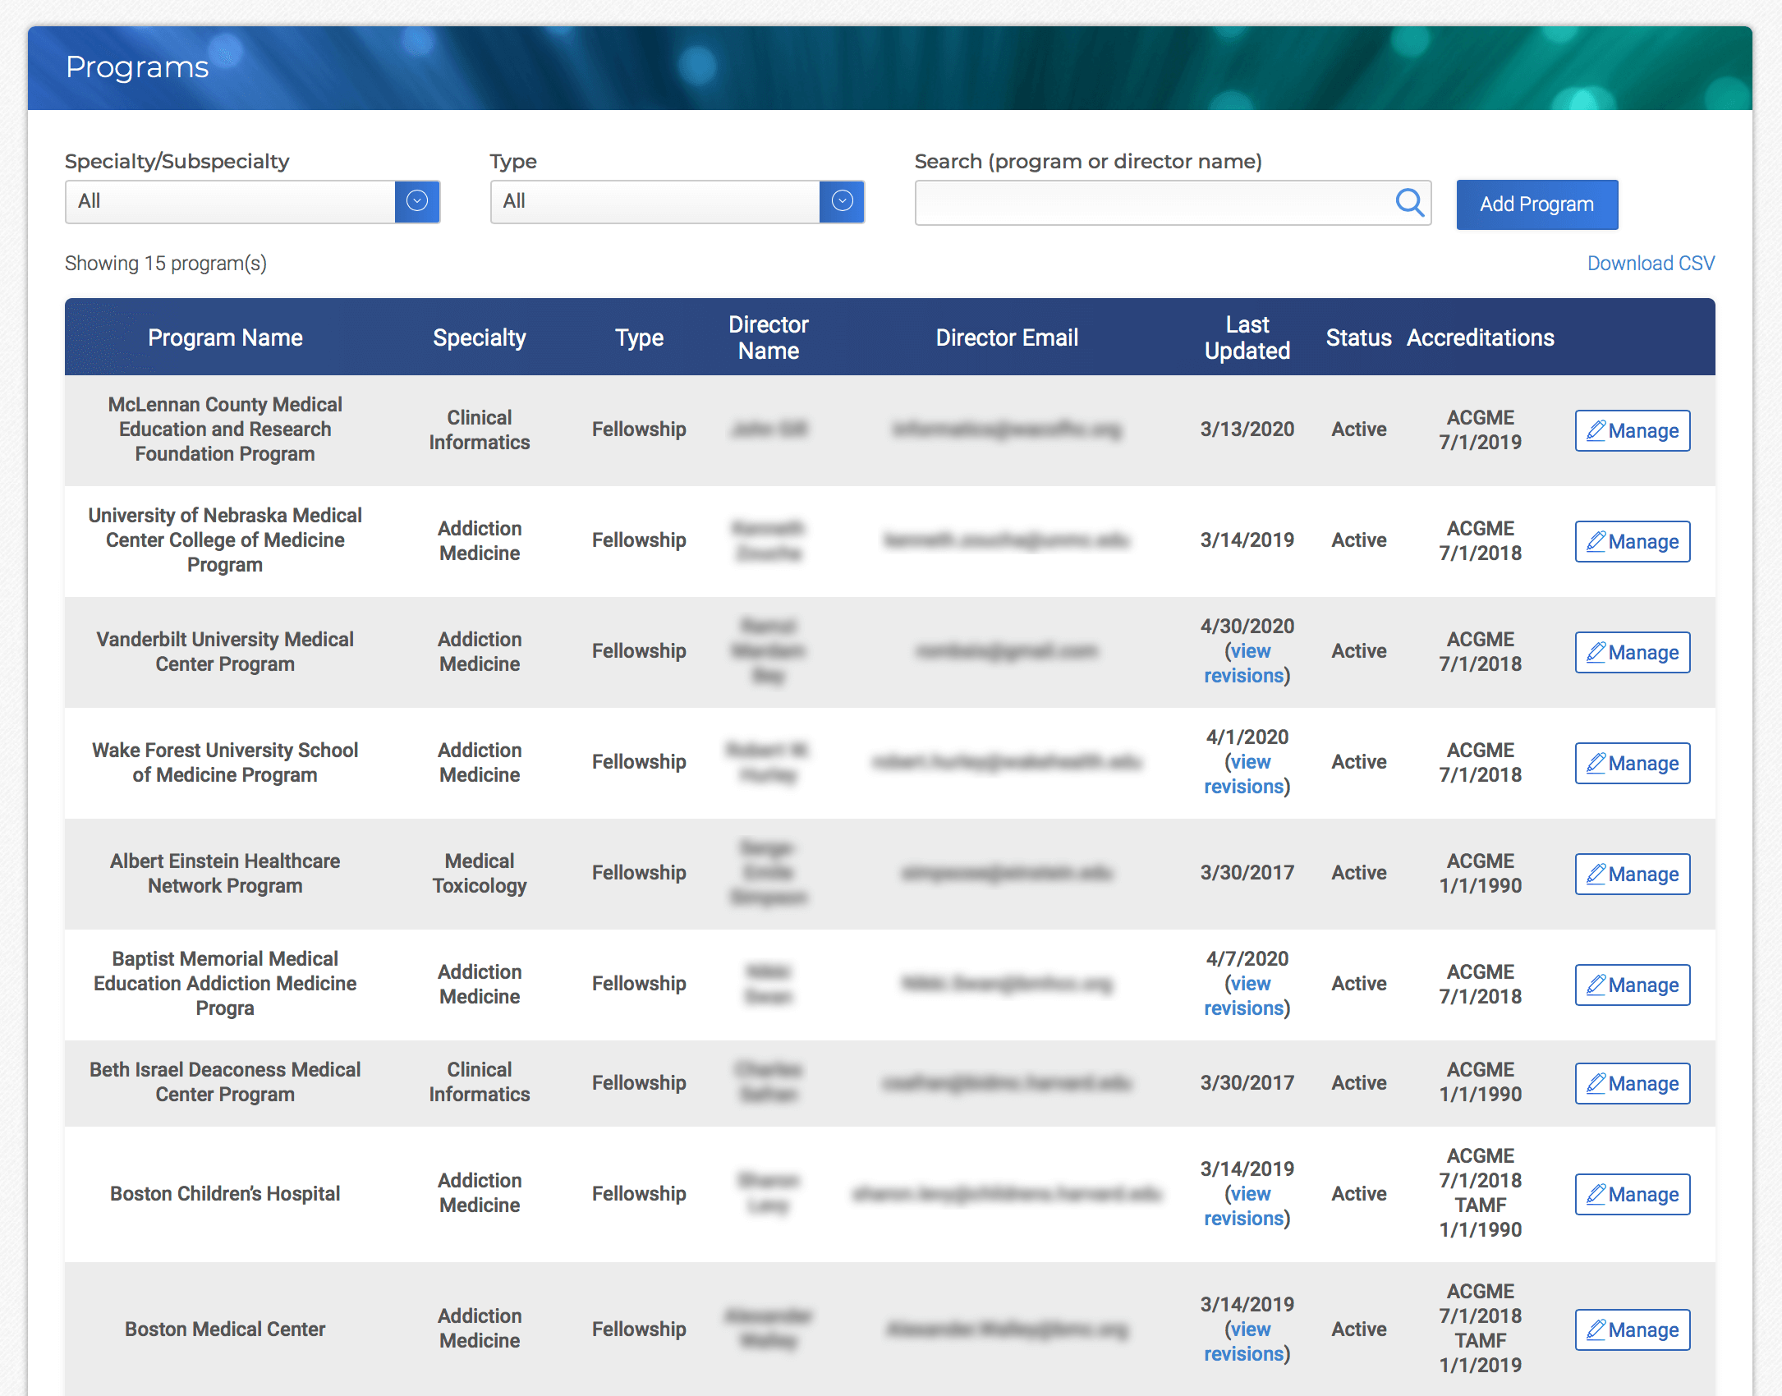Click the search magnifier icon
1782x1396 pixels.
click(x=1409, y=202)
